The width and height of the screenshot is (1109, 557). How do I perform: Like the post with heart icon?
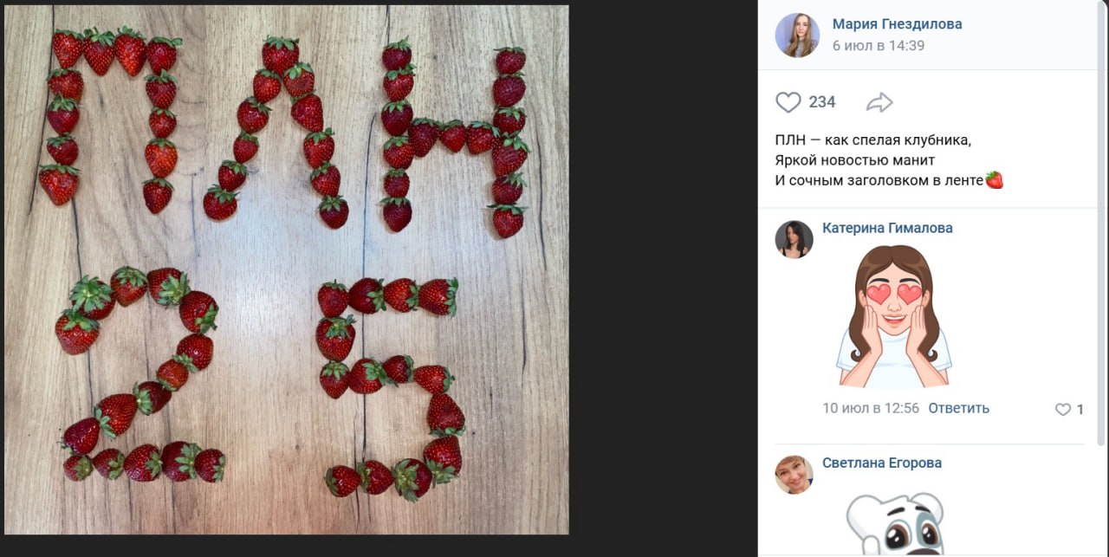click(x=788, y=102)
